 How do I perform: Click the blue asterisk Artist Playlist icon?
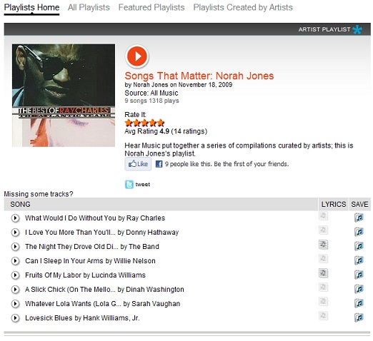click(357, 30)
